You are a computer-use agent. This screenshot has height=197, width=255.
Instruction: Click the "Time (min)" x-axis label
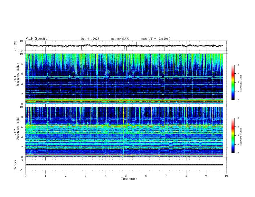[x=129, y=179]
